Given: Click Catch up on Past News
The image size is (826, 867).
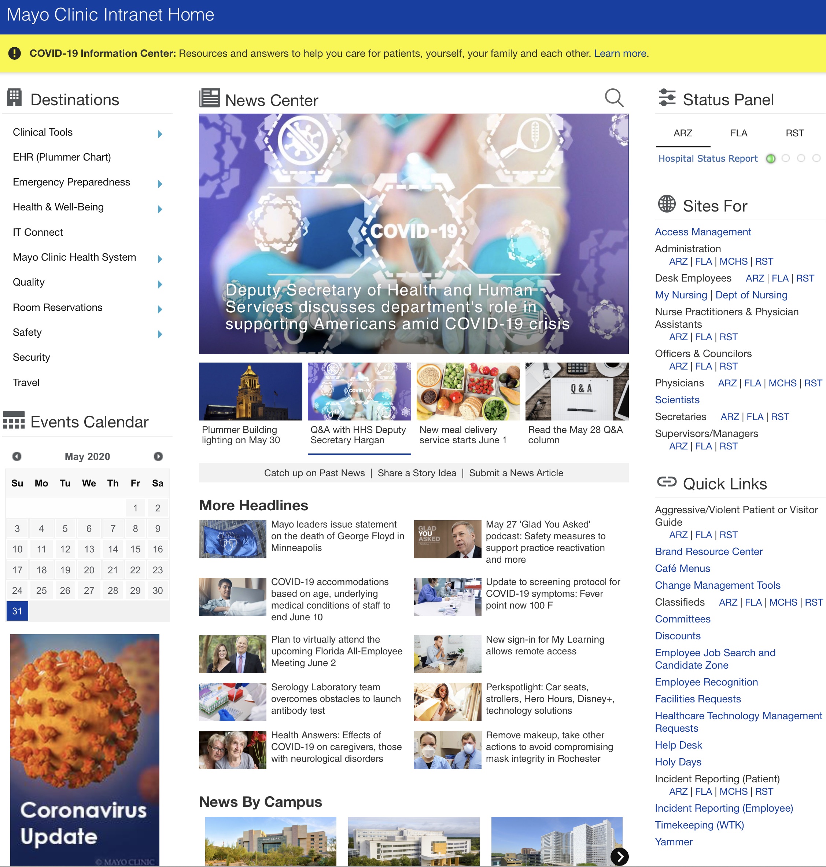Looking at the screenshot, I should pyautogui.click(x=314, y=473).
